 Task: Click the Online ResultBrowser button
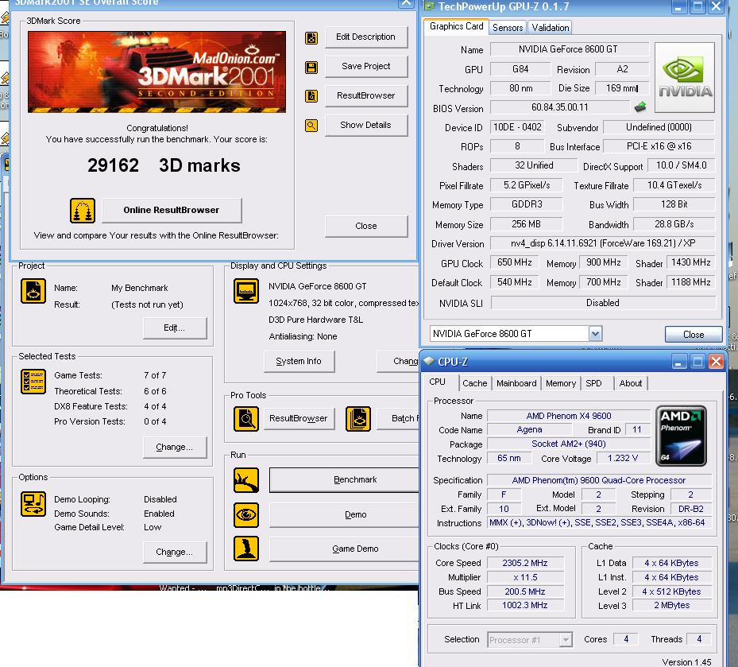pos(172,210)
